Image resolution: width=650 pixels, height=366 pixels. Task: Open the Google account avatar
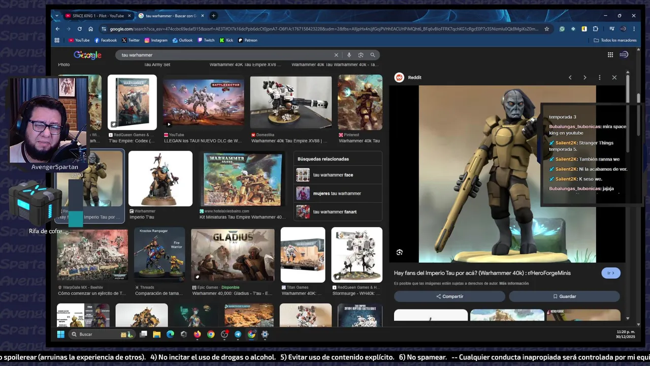pyautogui.click(x=624, y=54)
